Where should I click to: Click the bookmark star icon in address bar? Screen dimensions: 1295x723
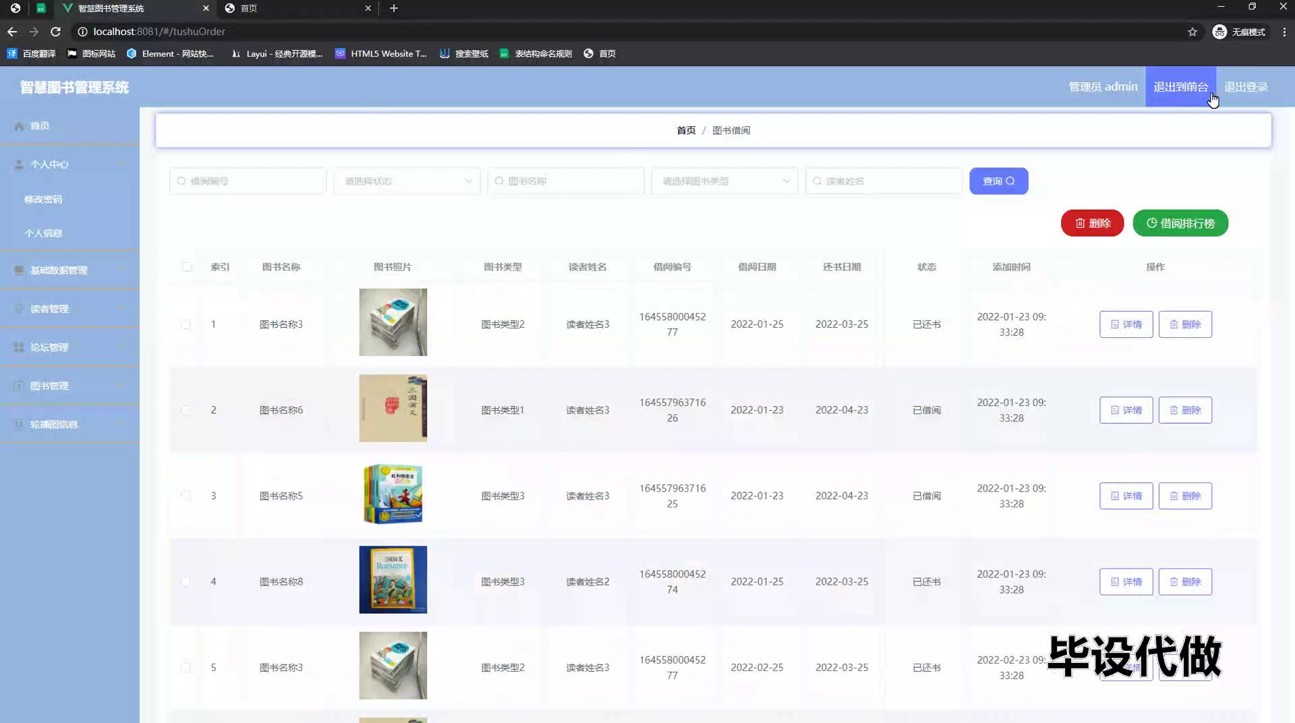coord(1192,32)
